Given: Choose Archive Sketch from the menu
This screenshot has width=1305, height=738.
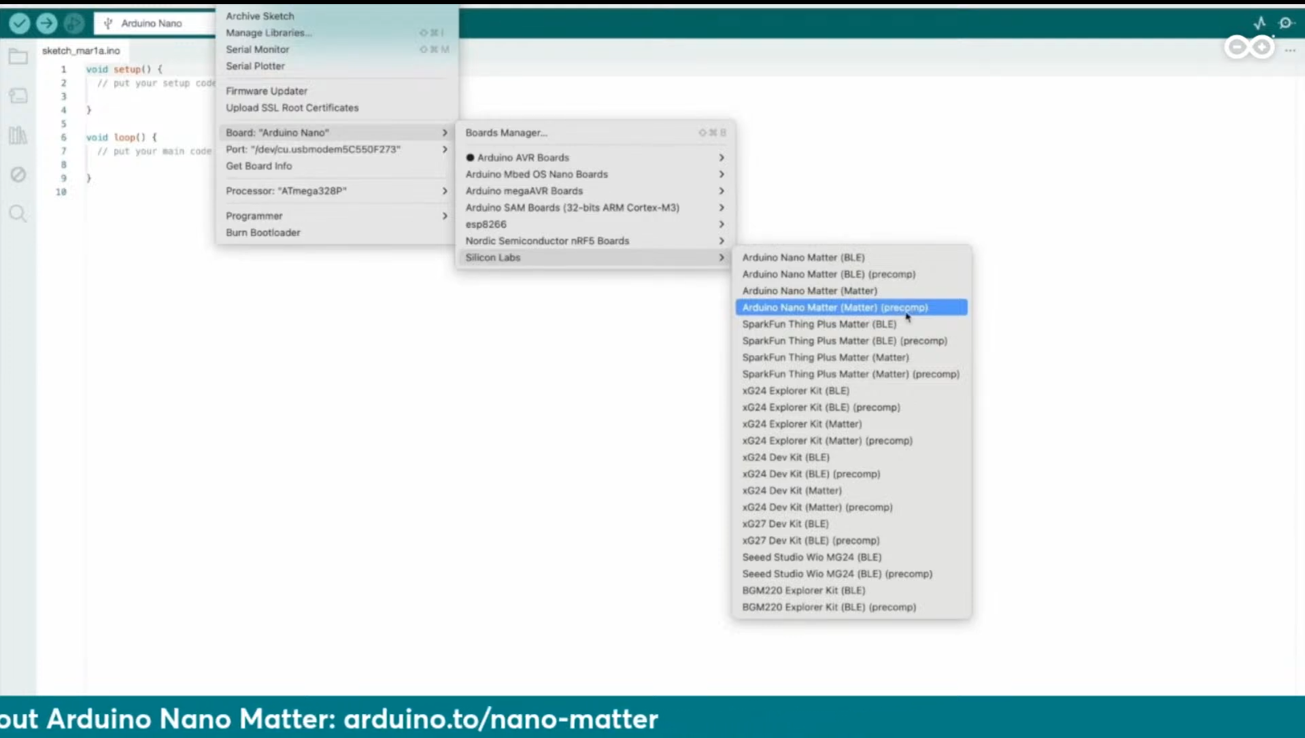Looking at the screenshot, I should click(x=337, y=16).
